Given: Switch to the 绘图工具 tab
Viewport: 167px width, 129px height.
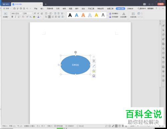Looking at the screenshot, I should [x=110, y=8].
